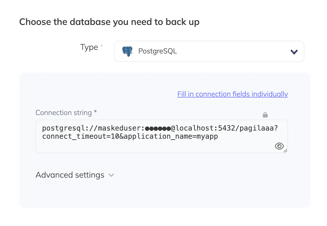Click the 'Type' field label
327x226 pixels.
tap(89, 47)
